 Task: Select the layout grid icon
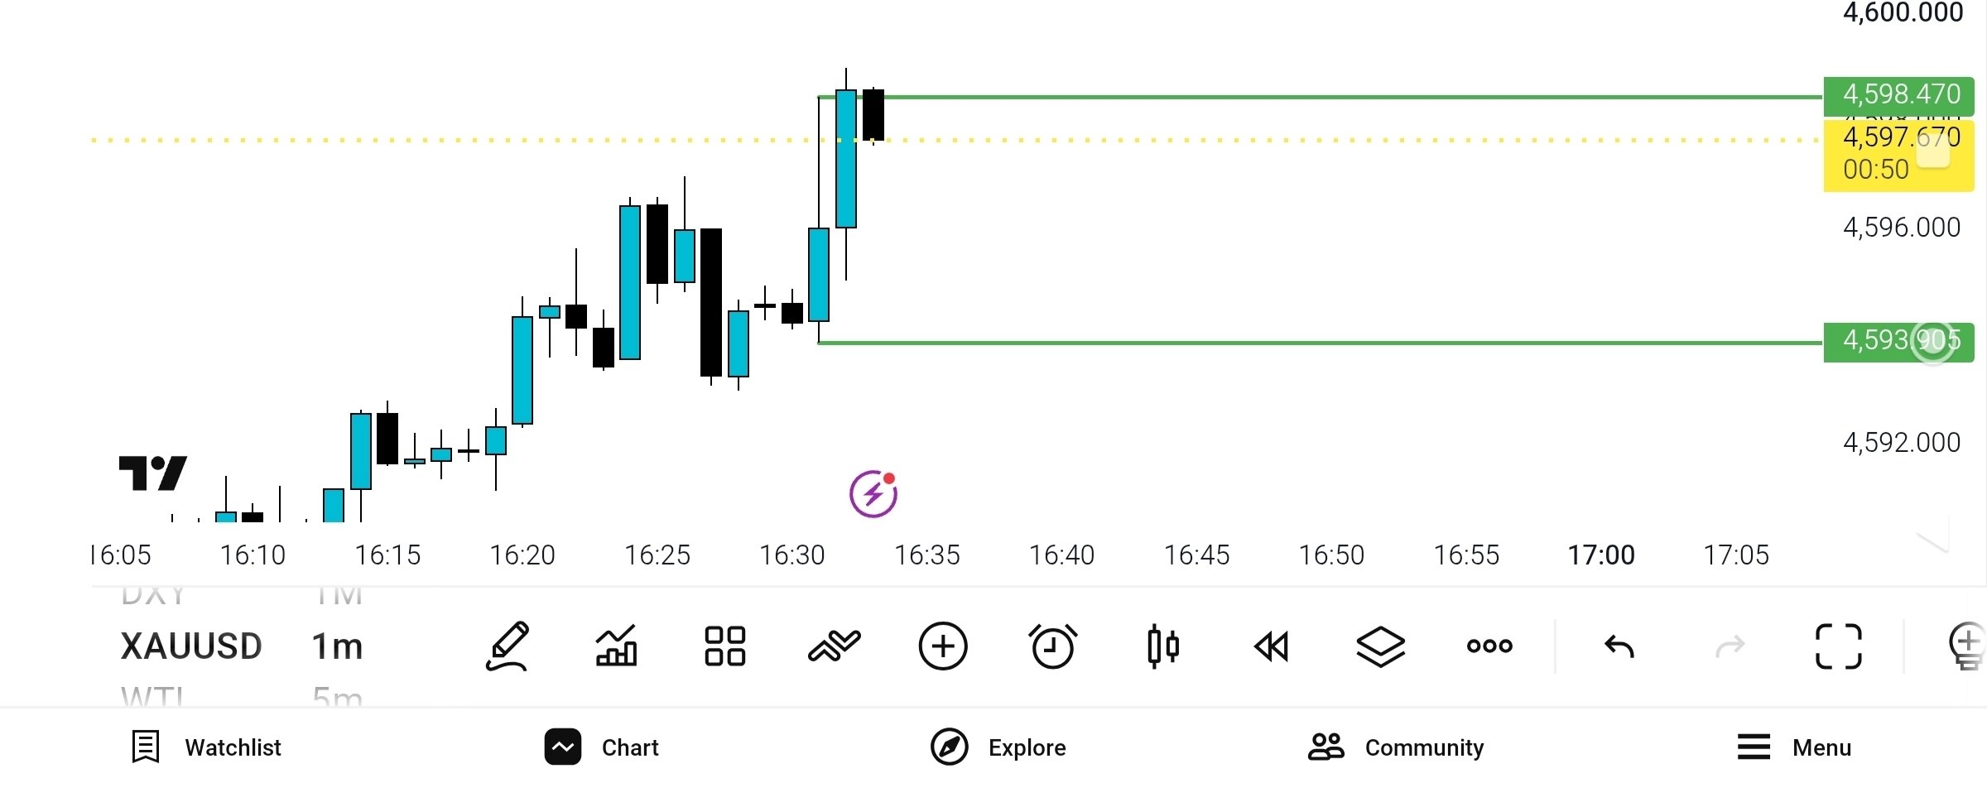point(725,646)
